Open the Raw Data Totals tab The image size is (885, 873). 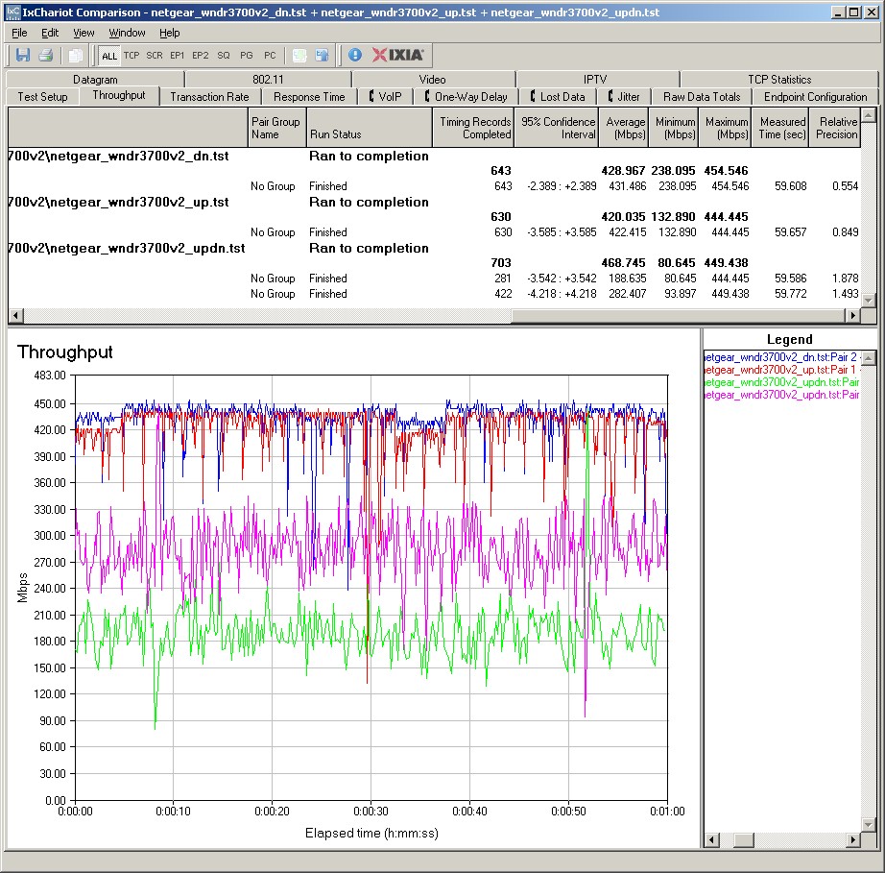702,97
